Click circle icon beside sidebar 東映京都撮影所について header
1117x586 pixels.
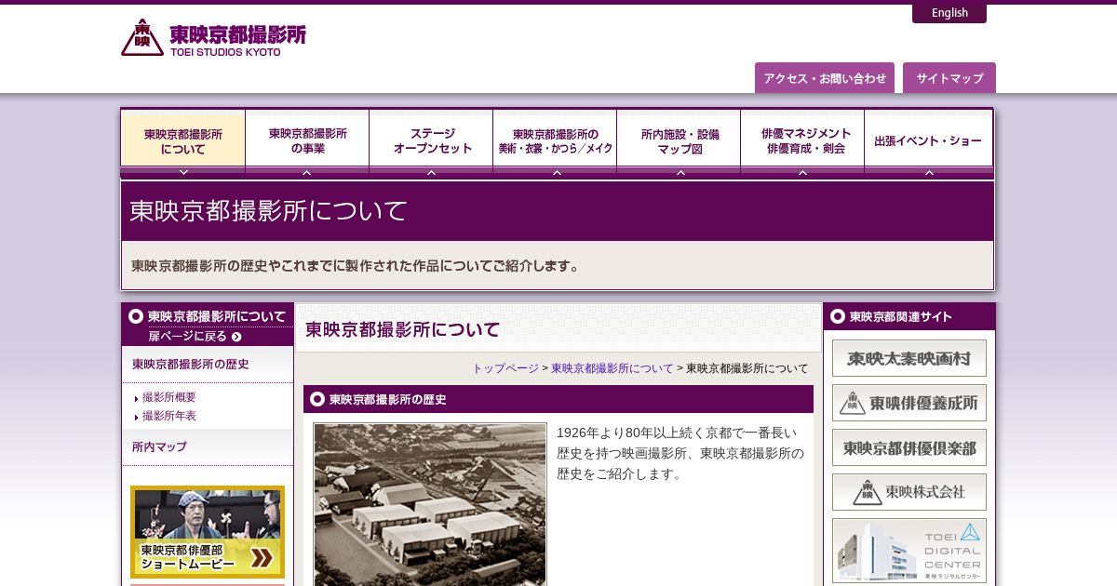pos(136,316)
